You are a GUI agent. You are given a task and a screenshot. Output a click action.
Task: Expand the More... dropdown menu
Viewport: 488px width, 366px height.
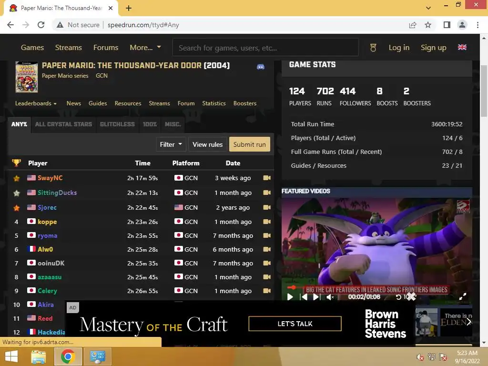point(145,47)
